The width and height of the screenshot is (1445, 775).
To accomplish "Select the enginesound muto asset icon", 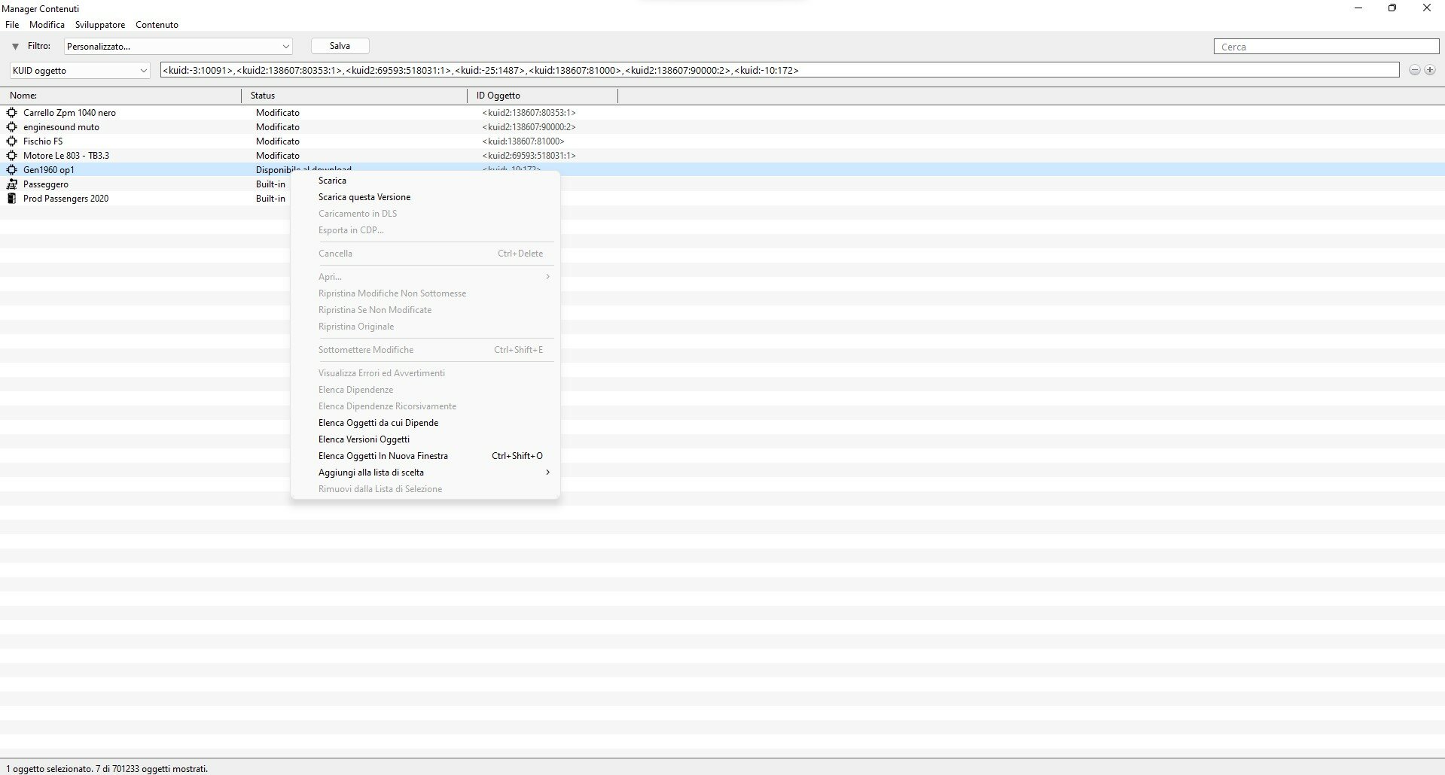I will pos(11,127).
